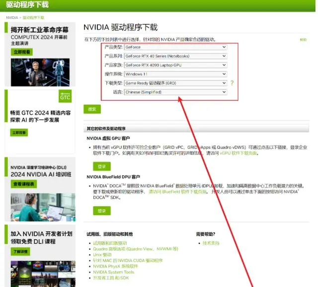Viewport: 318px width, 287px height.
Task: Click the NVIDIA BlueField DPU 客户 heading
Action: tap(113, 177)
